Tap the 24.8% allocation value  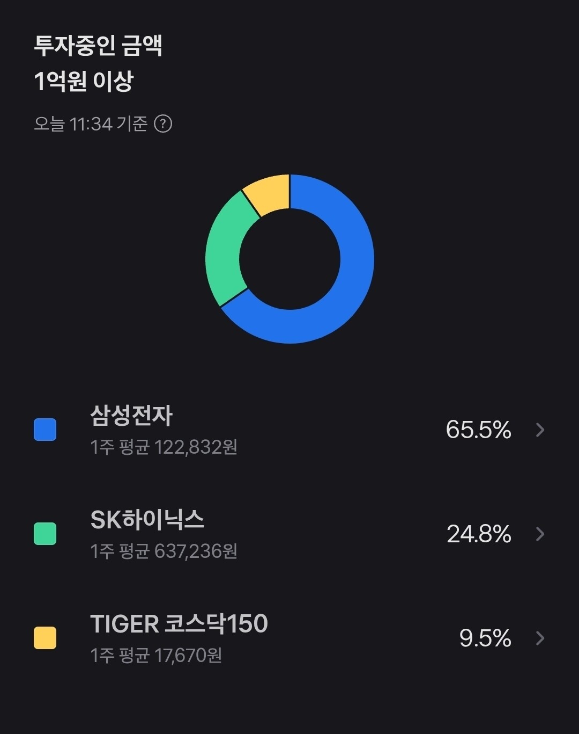tap(479, 534)
